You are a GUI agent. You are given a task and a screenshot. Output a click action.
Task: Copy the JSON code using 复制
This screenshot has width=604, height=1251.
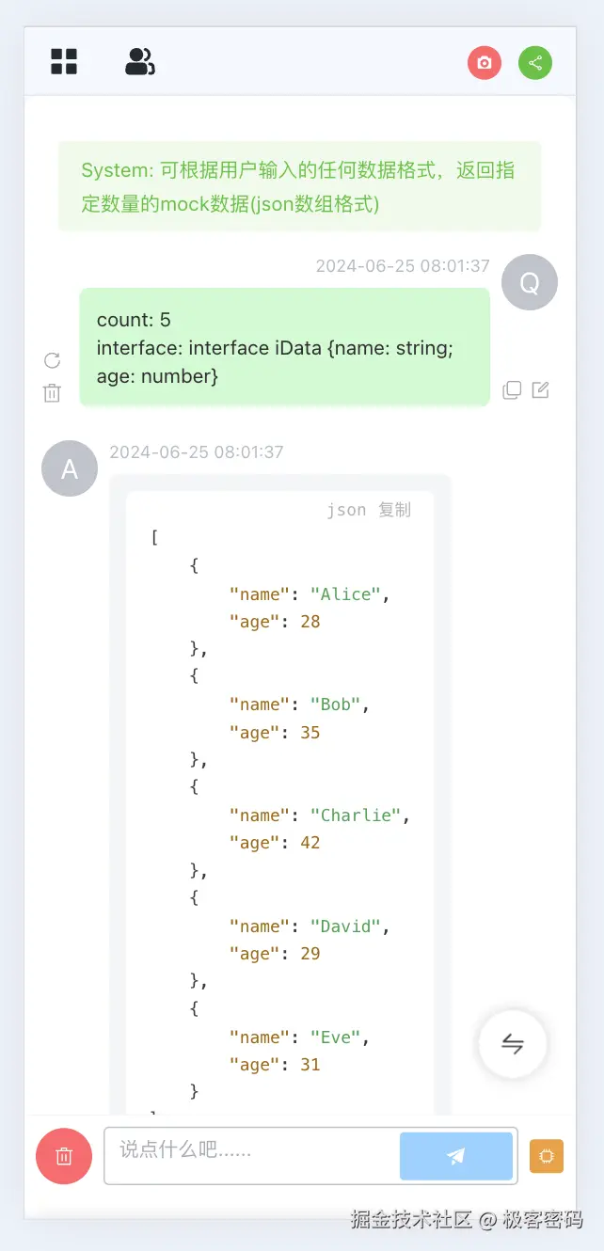394,510
